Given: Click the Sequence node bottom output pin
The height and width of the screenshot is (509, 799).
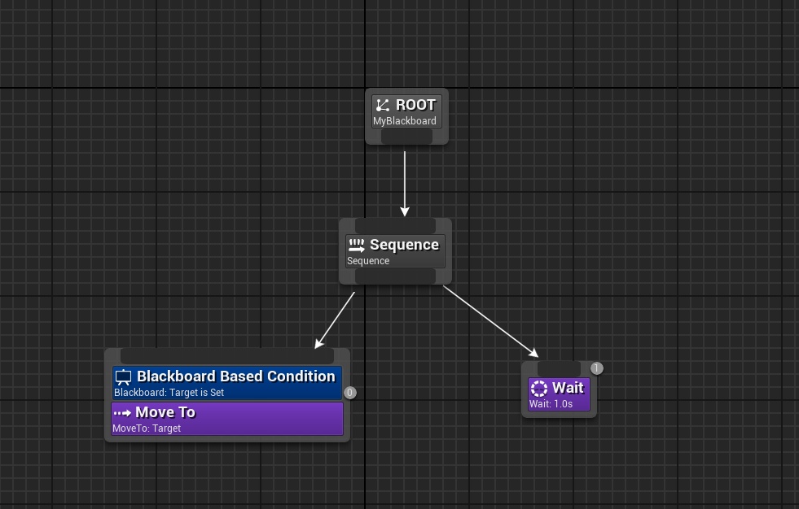Looking at the screenshot, I should (395, 276).
